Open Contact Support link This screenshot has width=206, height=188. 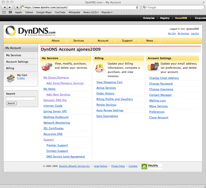(x=57, y=151)
